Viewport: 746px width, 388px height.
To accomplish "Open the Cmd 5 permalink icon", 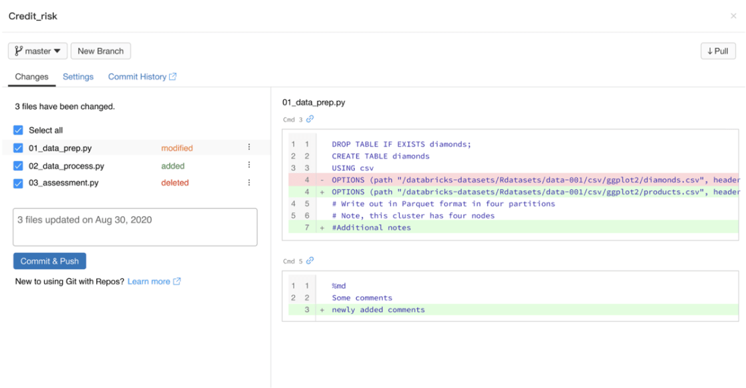I will [x=310, y=262].
